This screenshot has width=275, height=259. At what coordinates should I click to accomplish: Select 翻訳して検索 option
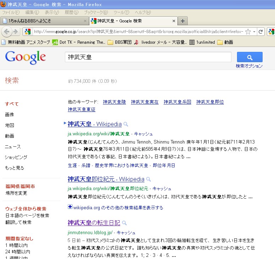[18, 222]
